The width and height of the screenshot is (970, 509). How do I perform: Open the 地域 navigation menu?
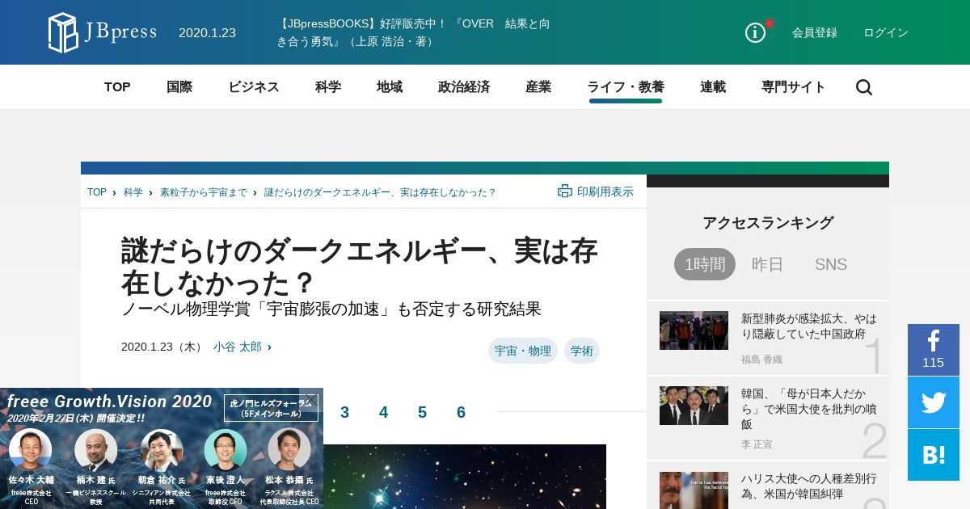390,87
